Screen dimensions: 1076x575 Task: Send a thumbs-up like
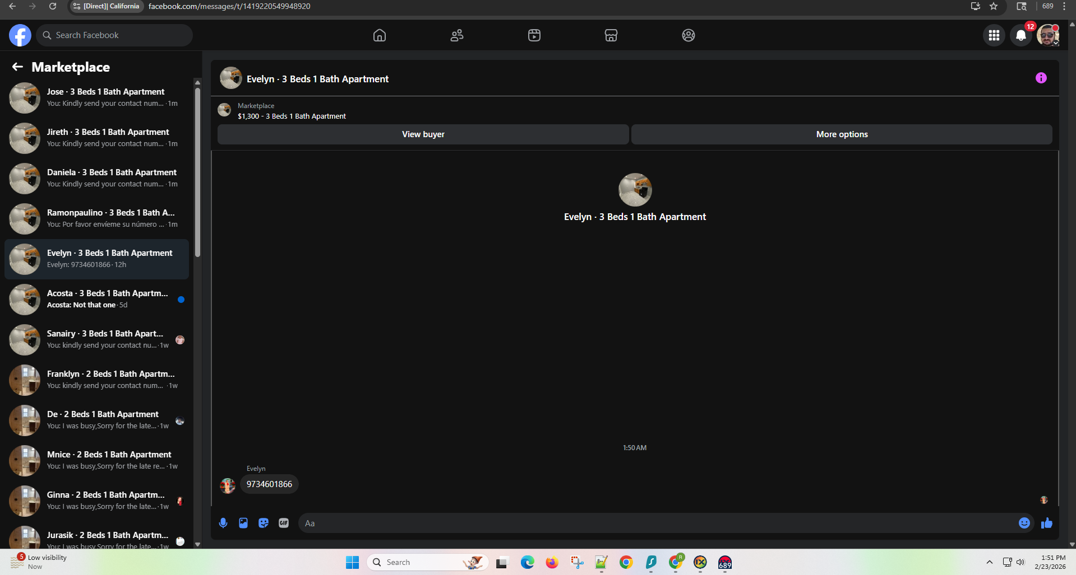click(x=1047, y=523)
